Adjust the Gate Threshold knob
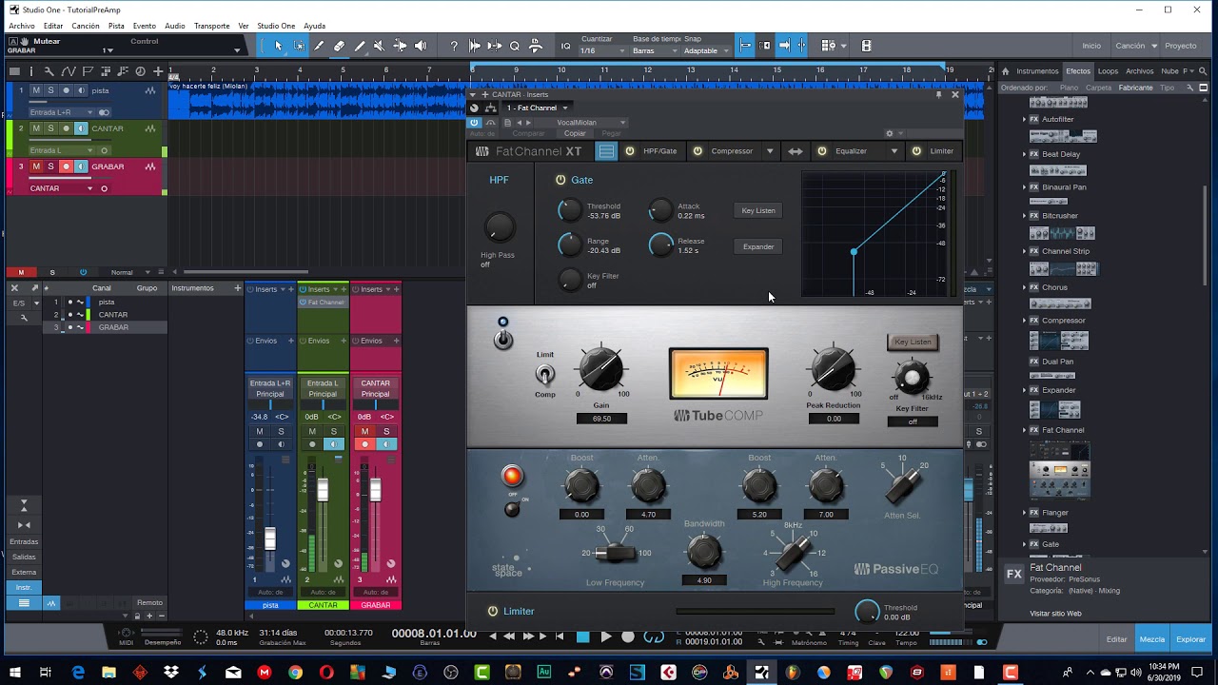Viewport: 1218px width, 685px height. [x=569, y=210]
